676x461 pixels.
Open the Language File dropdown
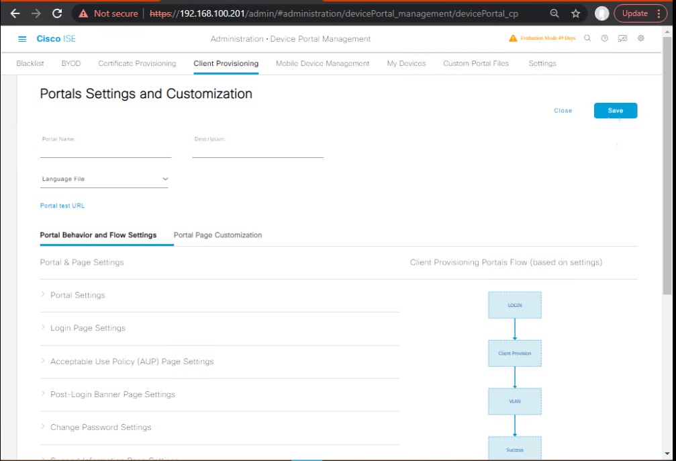tap(104, 179)
